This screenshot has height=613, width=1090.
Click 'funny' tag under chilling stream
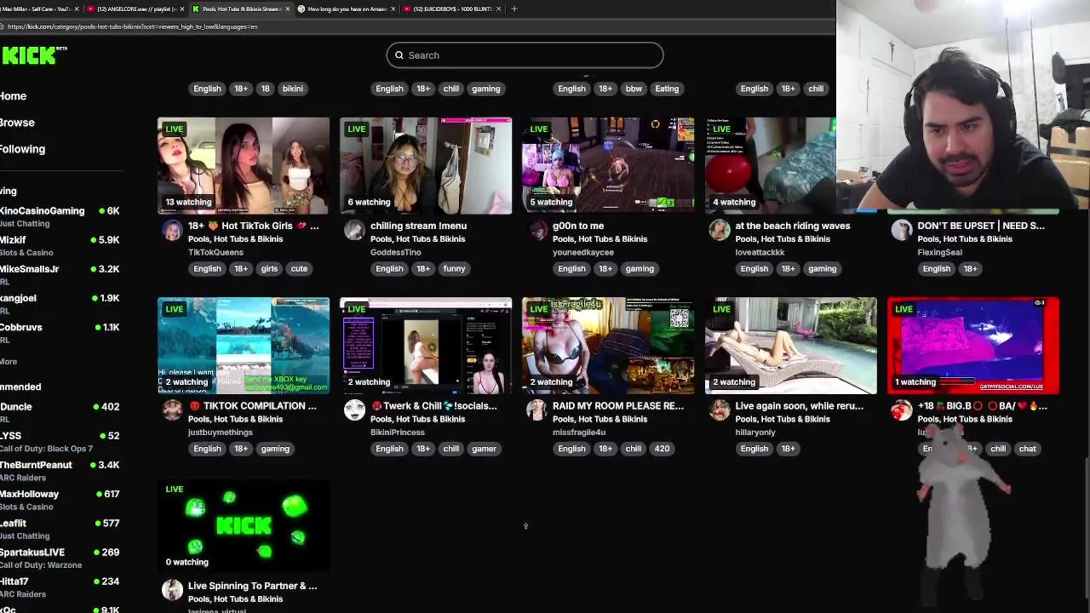pos(454,269)
